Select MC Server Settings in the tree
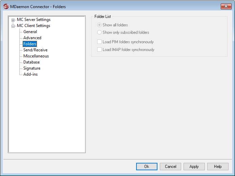Screen dimensions: 235x176 pyautogui.click(x=34, y=20)
